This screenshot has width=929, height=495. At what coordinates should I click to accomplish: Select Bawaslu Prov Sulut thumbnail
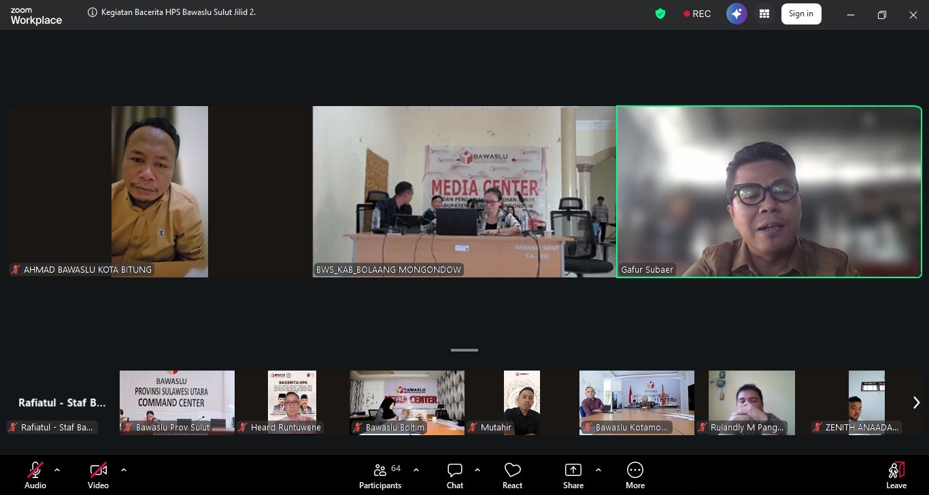point(177,403)
